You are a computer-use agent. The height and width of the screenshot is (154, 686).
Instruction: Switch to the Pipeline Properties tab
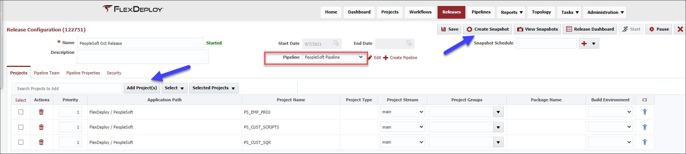click(83, 73)
